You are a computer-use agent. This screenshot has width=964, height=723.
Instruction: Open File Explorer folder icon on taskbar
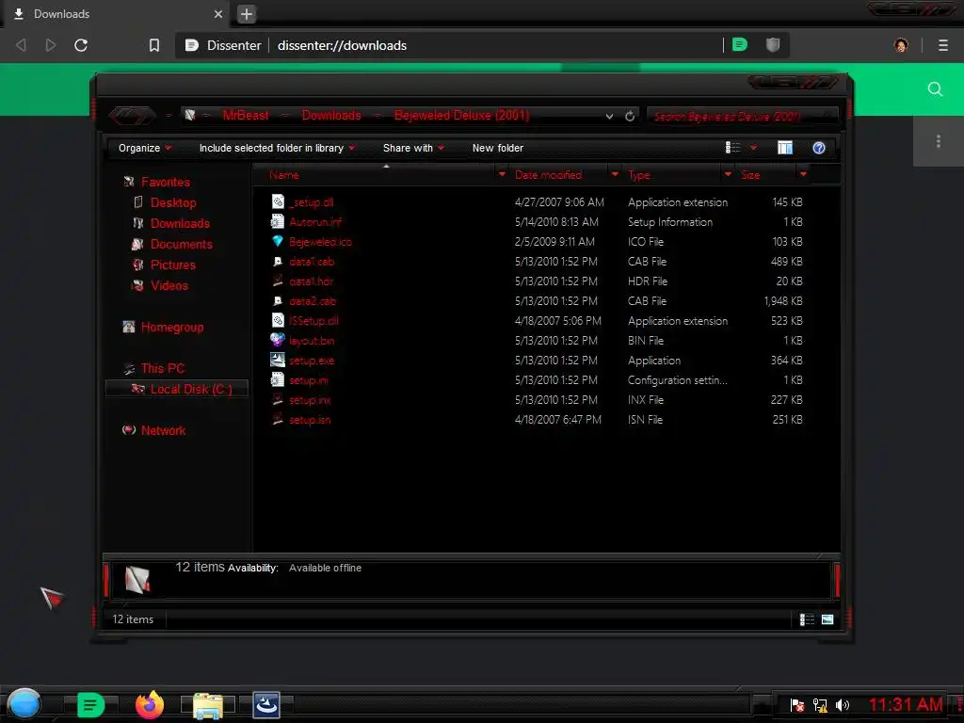point(208,706)
